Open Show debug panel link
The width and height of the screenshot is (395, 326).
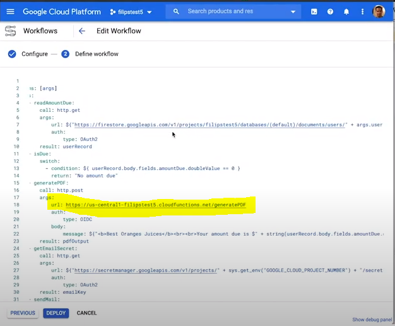tap(372, 320)
